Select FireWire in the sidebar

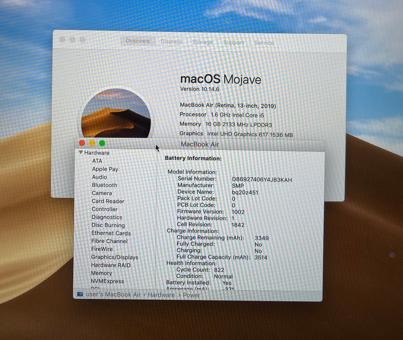click(102, 249)
